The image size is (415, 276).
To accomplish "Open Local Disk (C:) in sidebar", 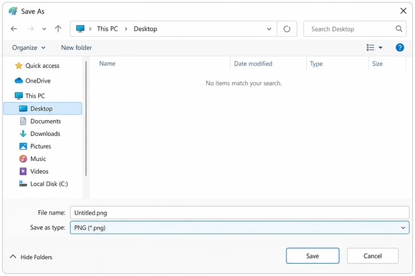I will pos(43,184).
